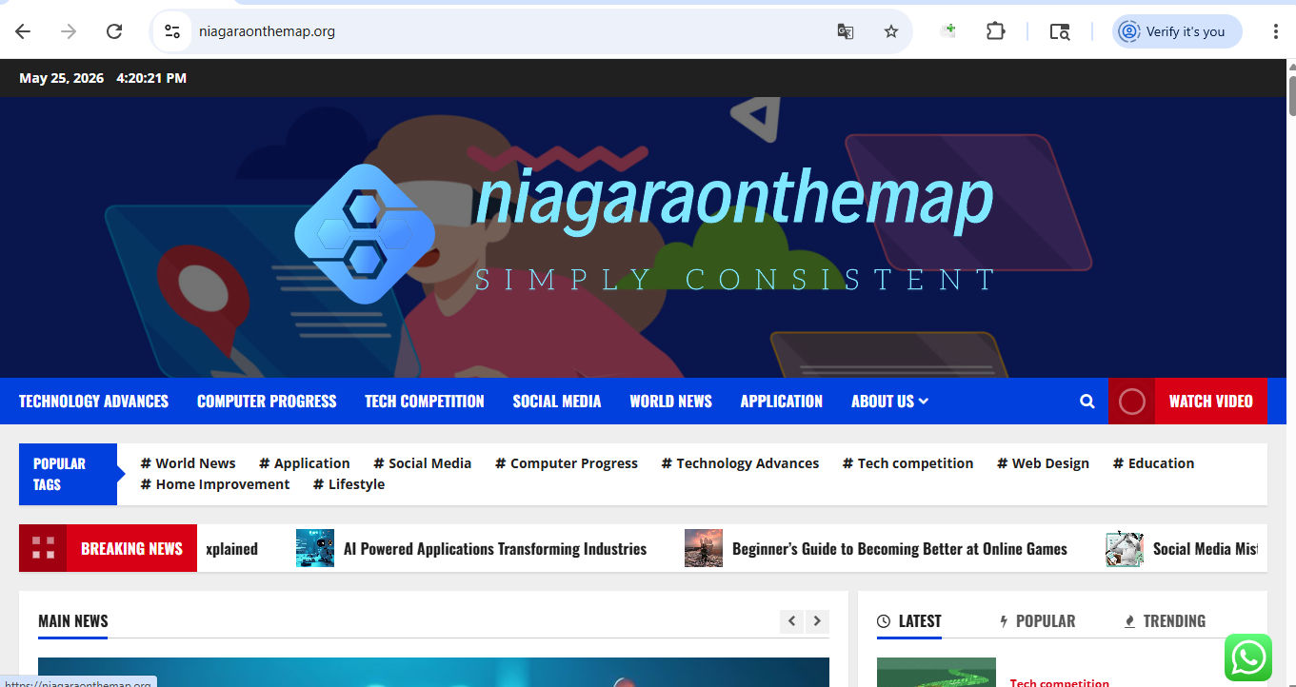Open Computer Progress menu item
Image resolution: width=1296 pixels, height=687 pixels.
click(267, 402)
